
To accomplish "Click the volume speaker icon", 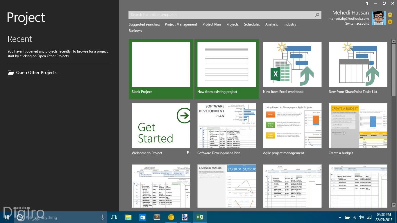I will tap(361, 217).
